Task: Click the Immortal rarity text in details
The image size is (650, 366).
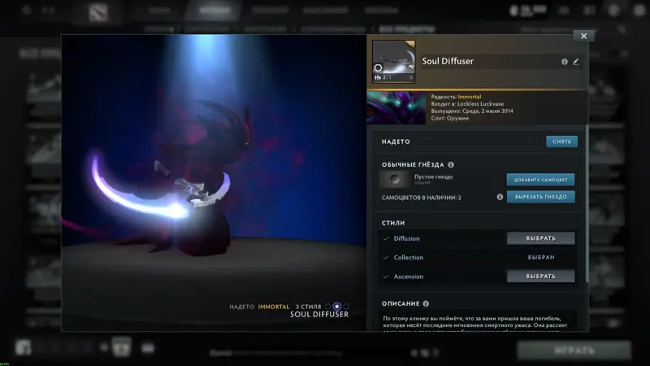Action: click(x=470, y=97)
